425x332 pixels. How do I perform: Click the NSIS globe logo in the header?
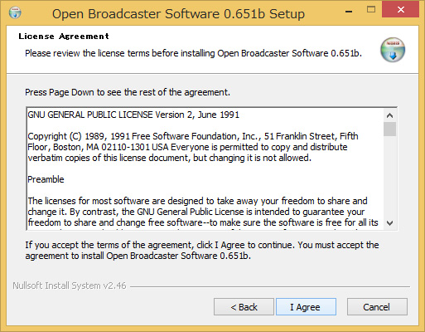[393, 50]
